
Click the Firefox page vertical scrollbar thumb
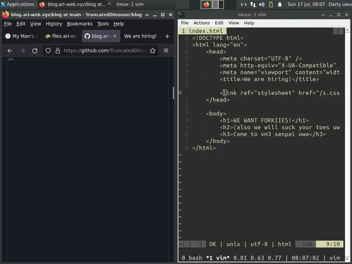tap(173, 93)
